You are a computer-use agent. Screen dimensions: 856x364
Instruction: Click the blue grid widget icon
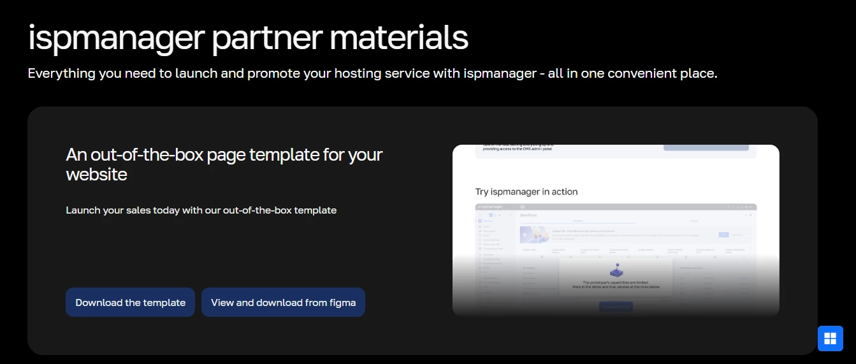click(830, 339)
